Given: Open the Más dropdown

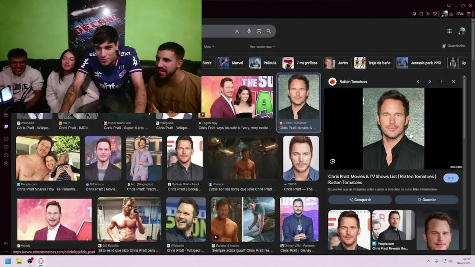Looking at the screenshot, I should point(209,47).
